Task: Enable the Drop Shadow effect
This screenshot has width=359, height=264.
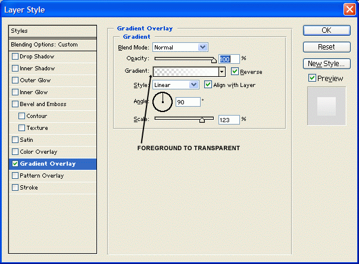Action: [15, 57]
